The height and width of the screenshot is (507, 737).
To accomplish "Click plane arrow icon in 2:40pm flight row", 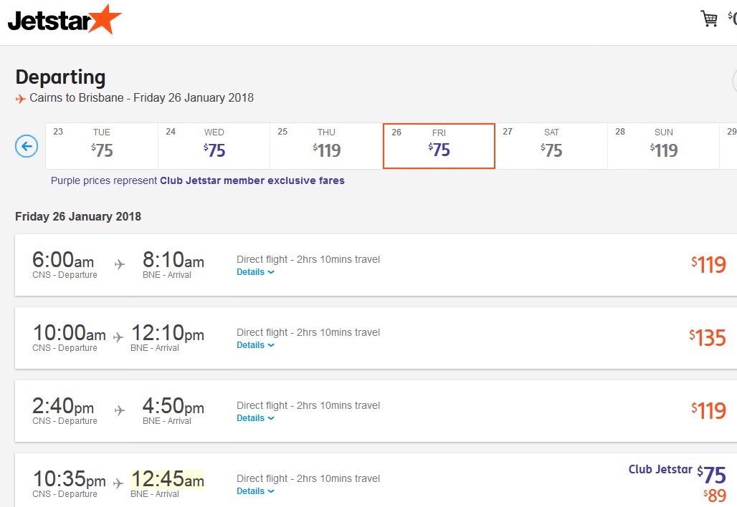I will click(120, 410).
